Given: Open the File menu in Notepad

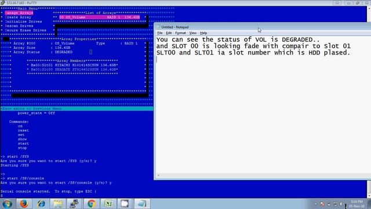Looking at the screenshot, I should coord(160,33).
